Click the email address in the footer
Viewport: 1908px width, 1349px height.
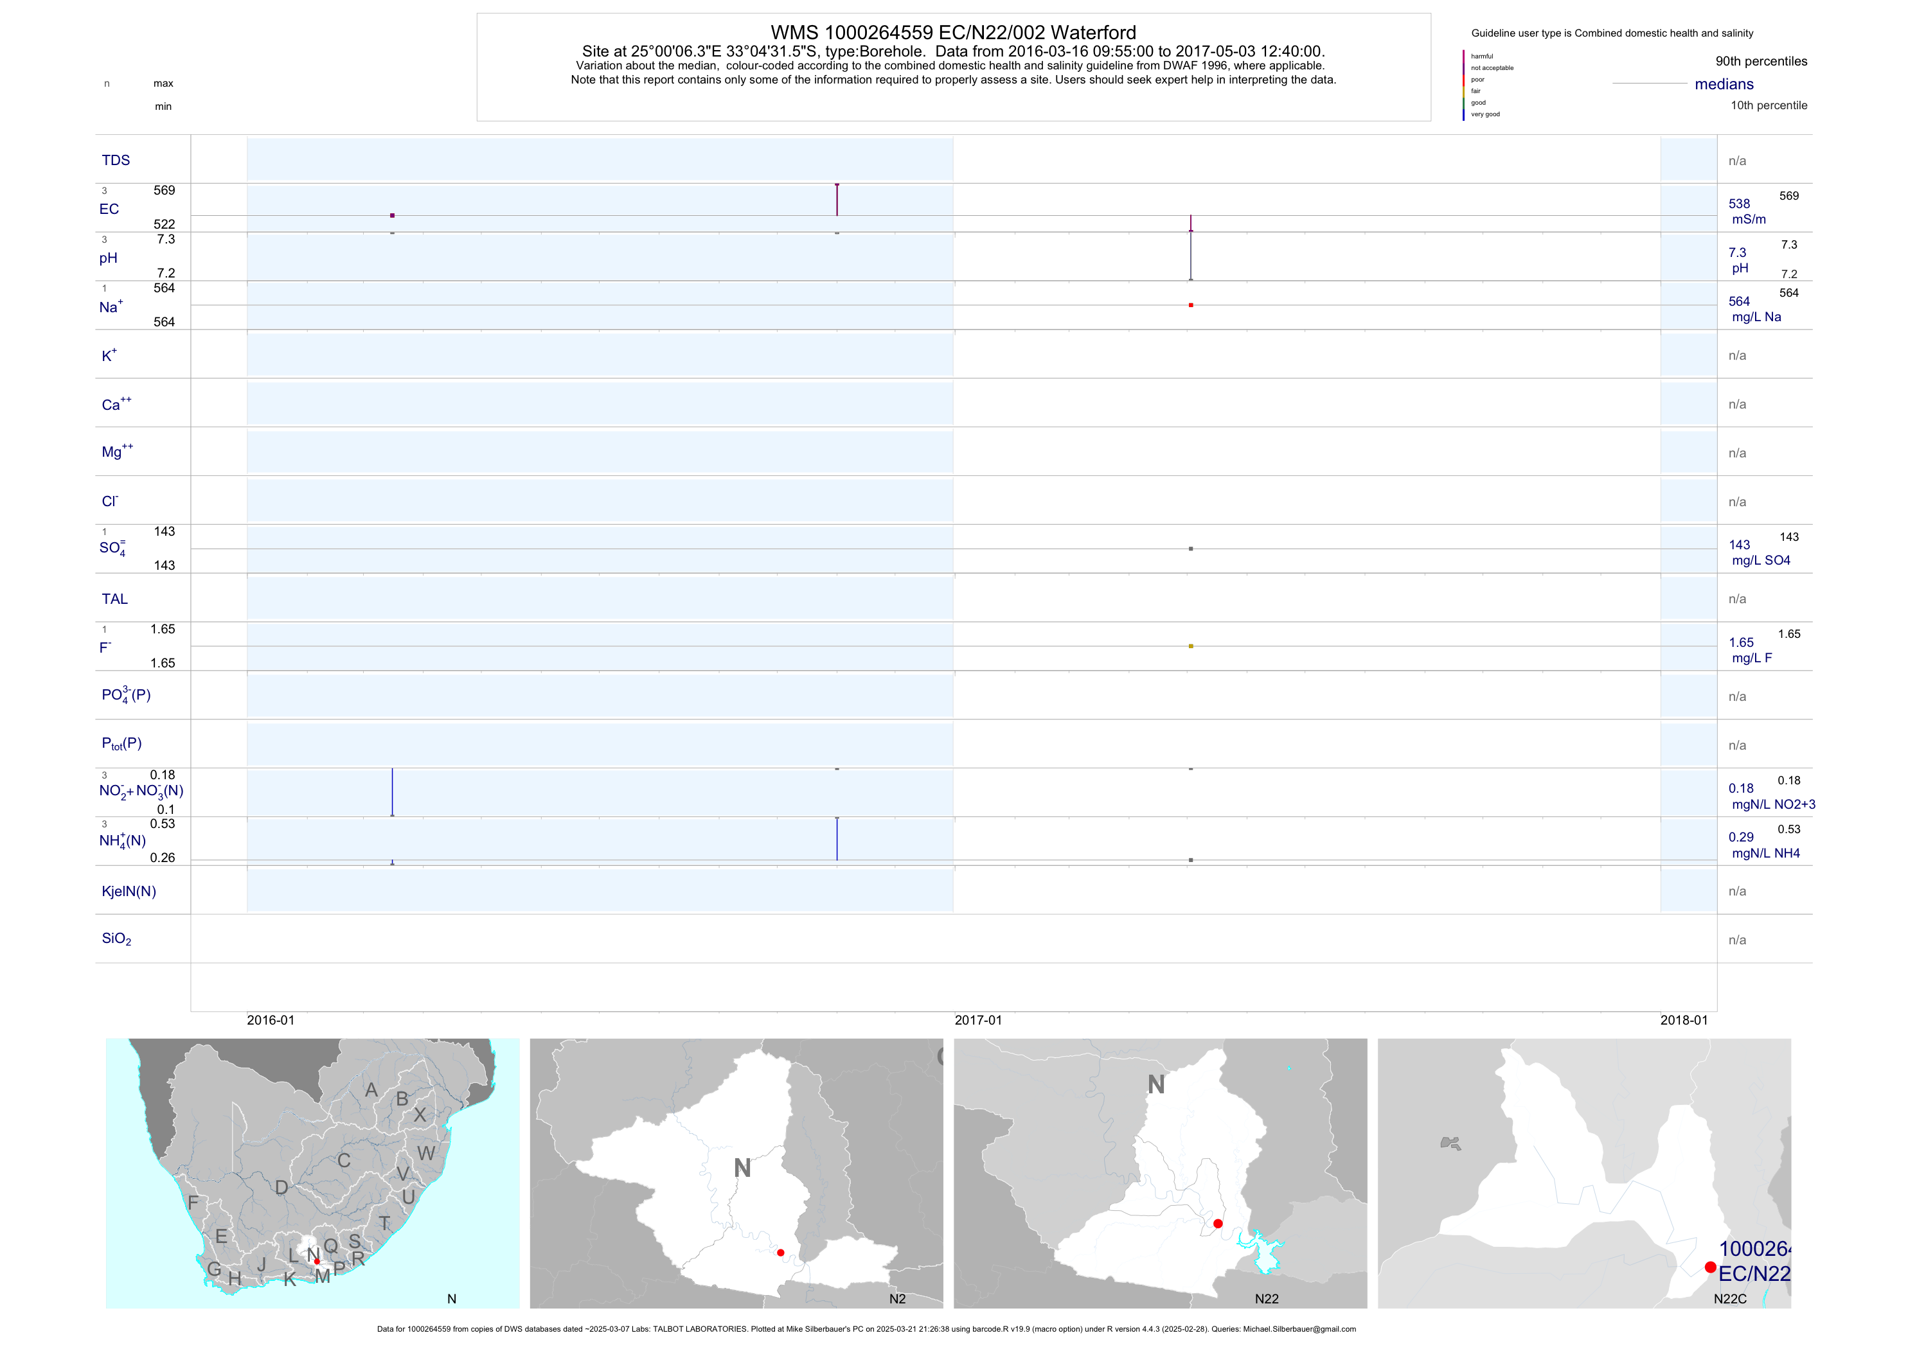1299,1329
